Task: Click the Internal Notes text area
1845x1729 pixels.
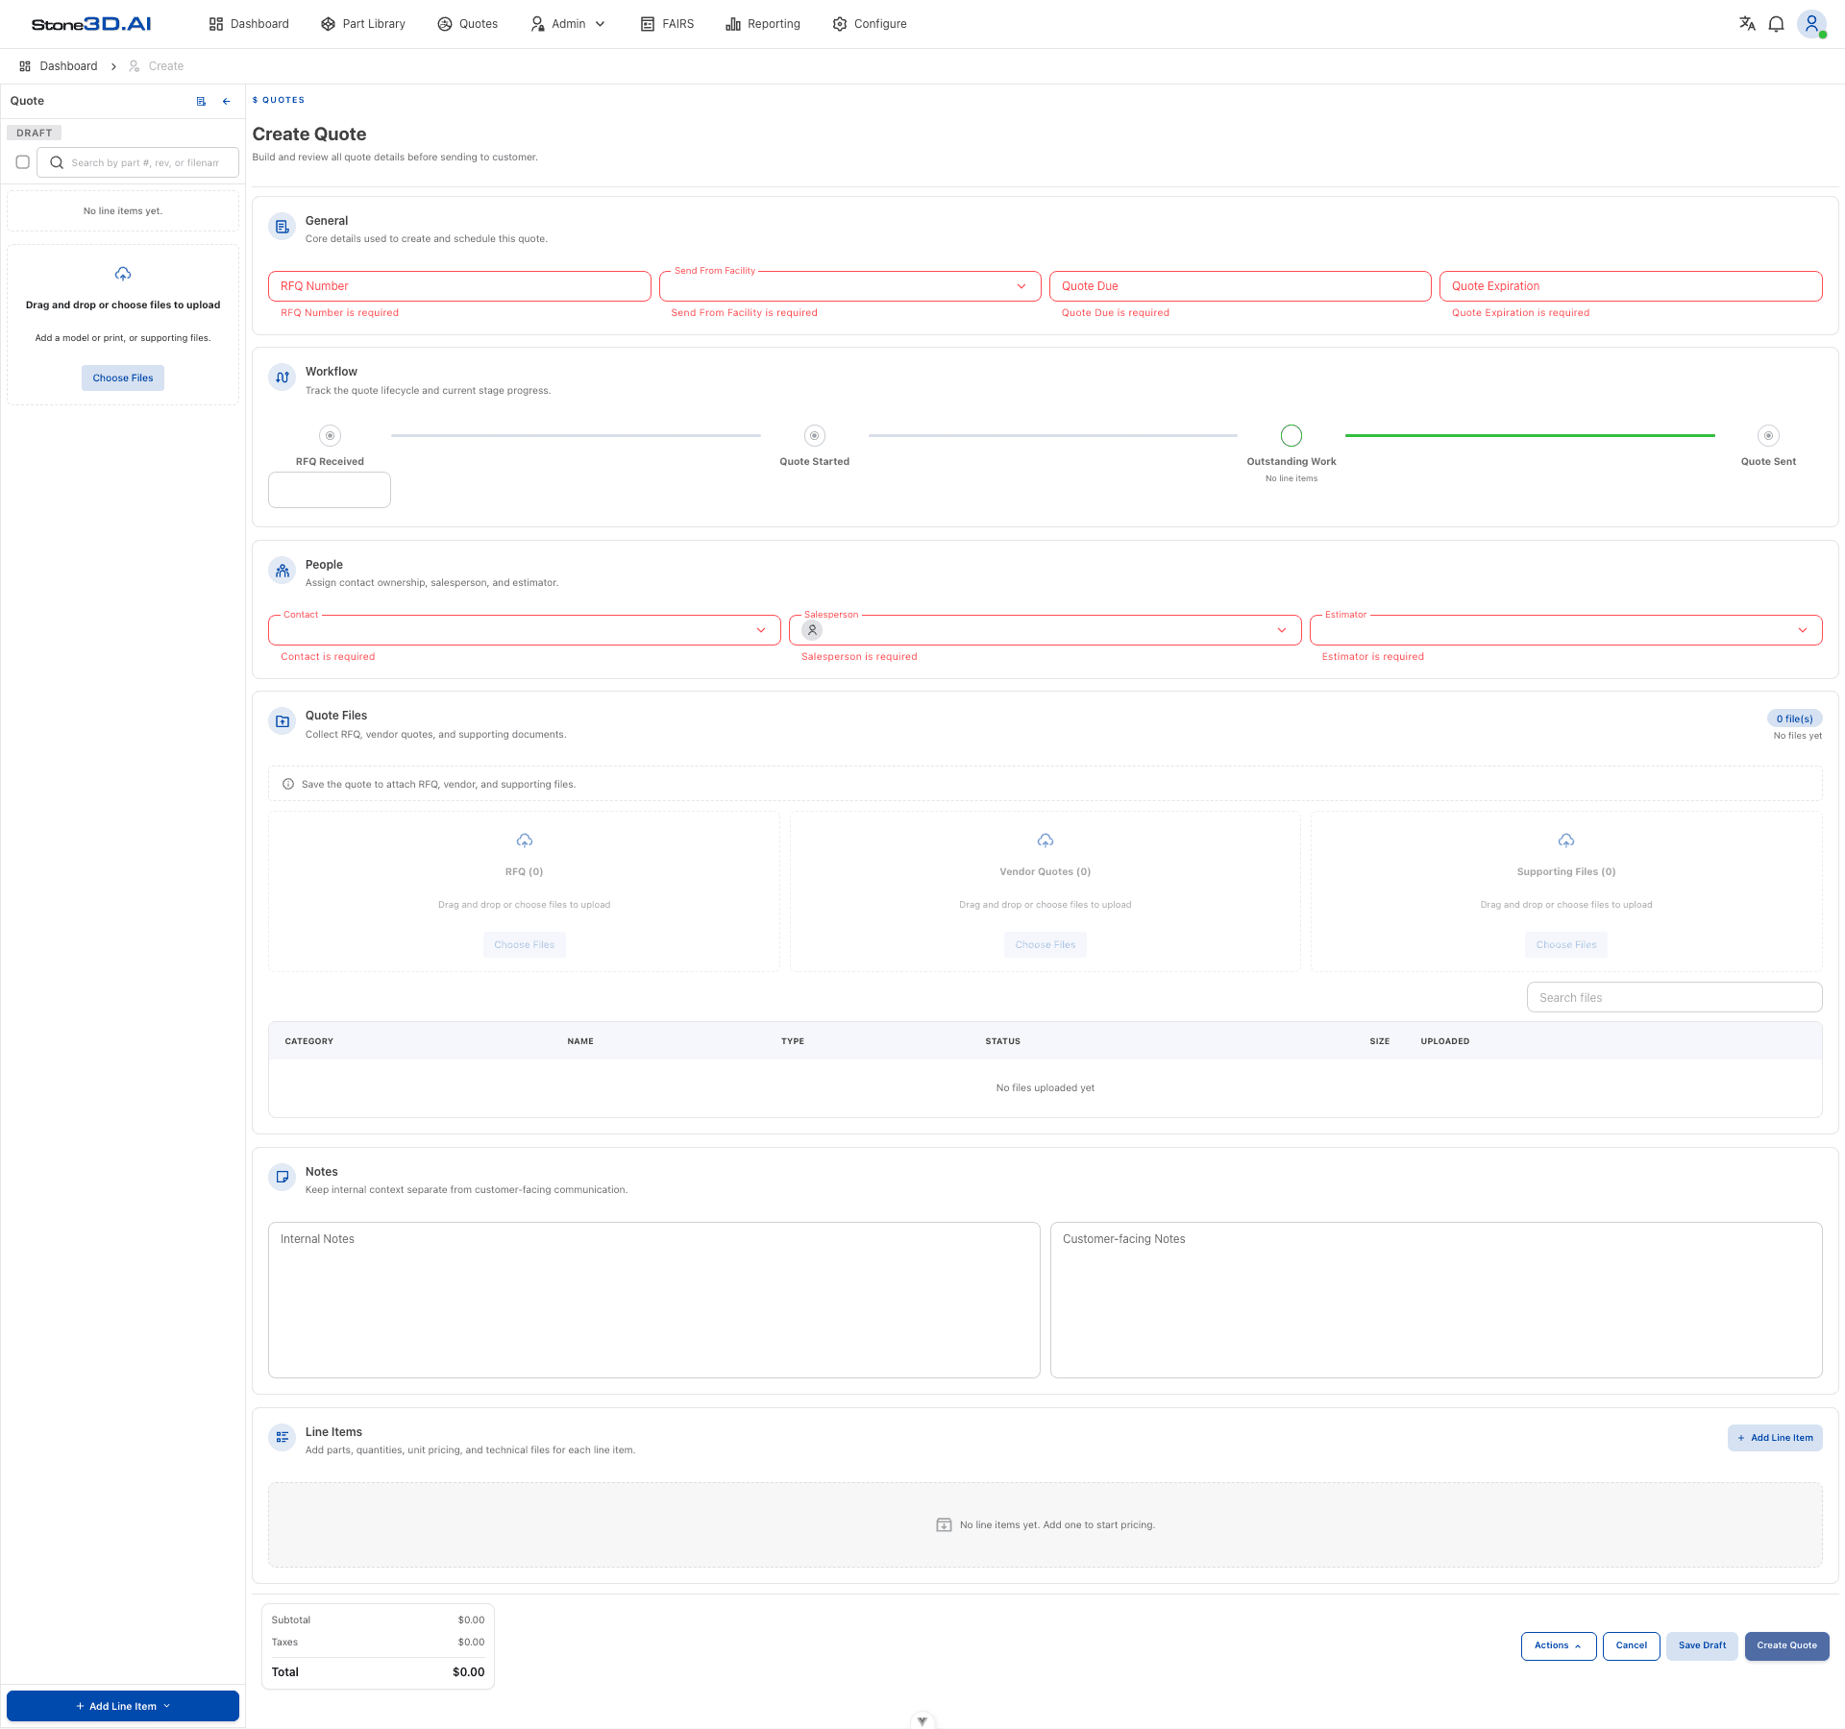Action: (x=654, y=1300)
